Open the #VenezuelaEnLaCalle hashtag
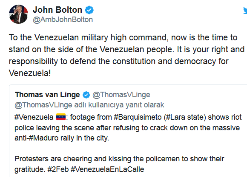 pyautogui.click(x=107, y=169)
